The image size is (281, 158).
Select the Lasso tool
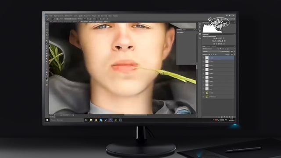point(47,30)
